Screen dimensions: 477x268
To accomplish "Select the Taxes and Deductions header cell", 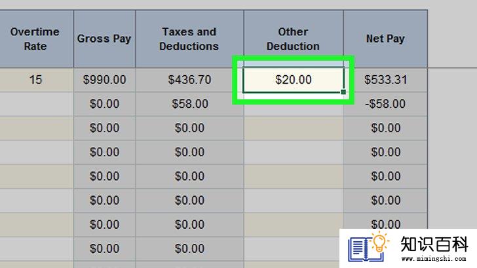I will (x=189, y=39).
